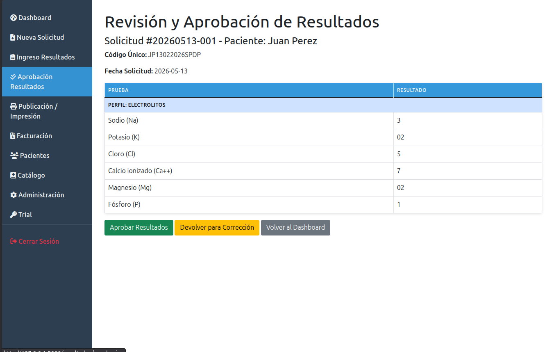554x352 pixels.
Task: Click the Aprobación Resultados double-check icon
Action: pyautogui.click(x=13, y=77)
